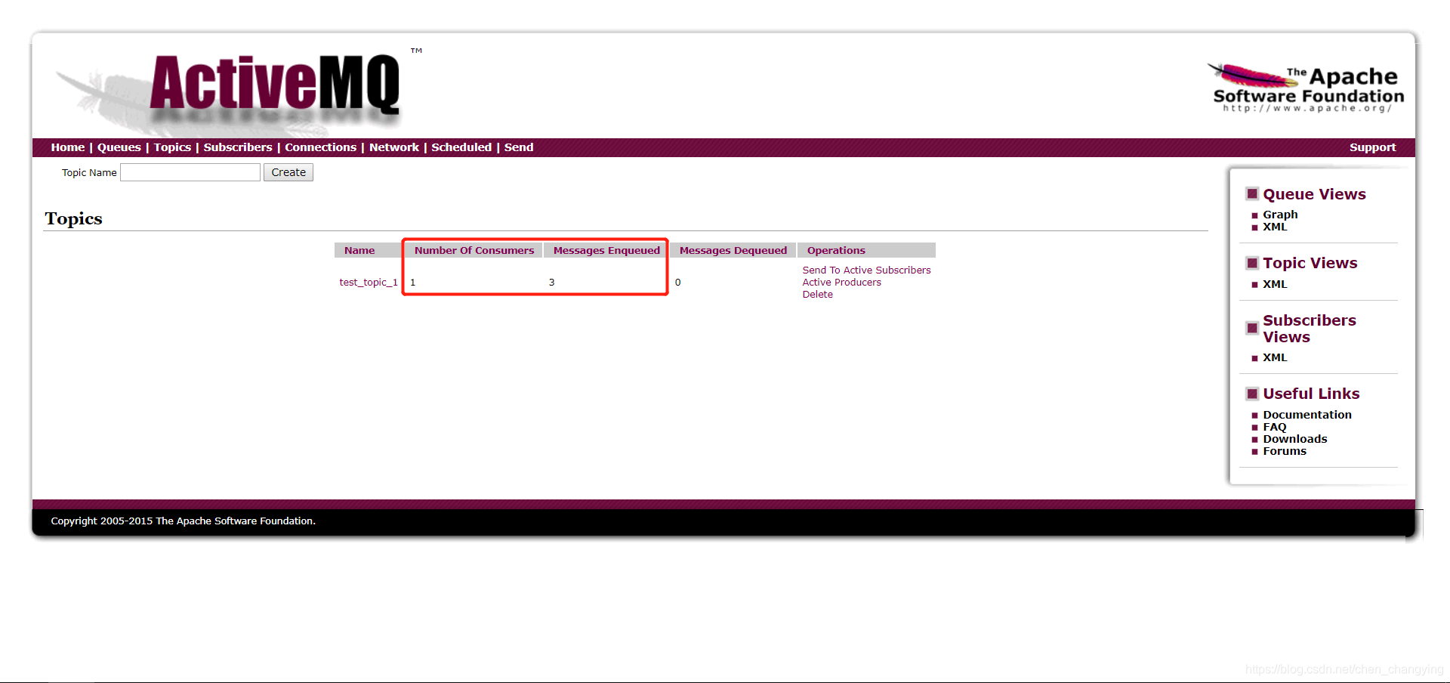Open the Documentation link

[x=1307, y=415]
